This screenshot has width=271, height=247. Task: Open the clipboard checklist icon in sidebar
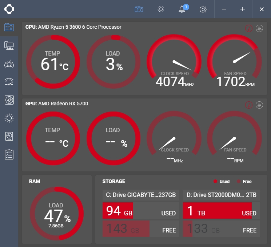tap(9, 154)
